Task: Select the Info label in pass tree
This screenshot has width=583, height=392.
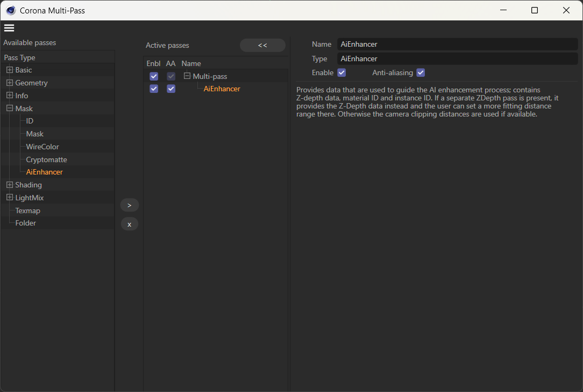Action: pos(22,96)
